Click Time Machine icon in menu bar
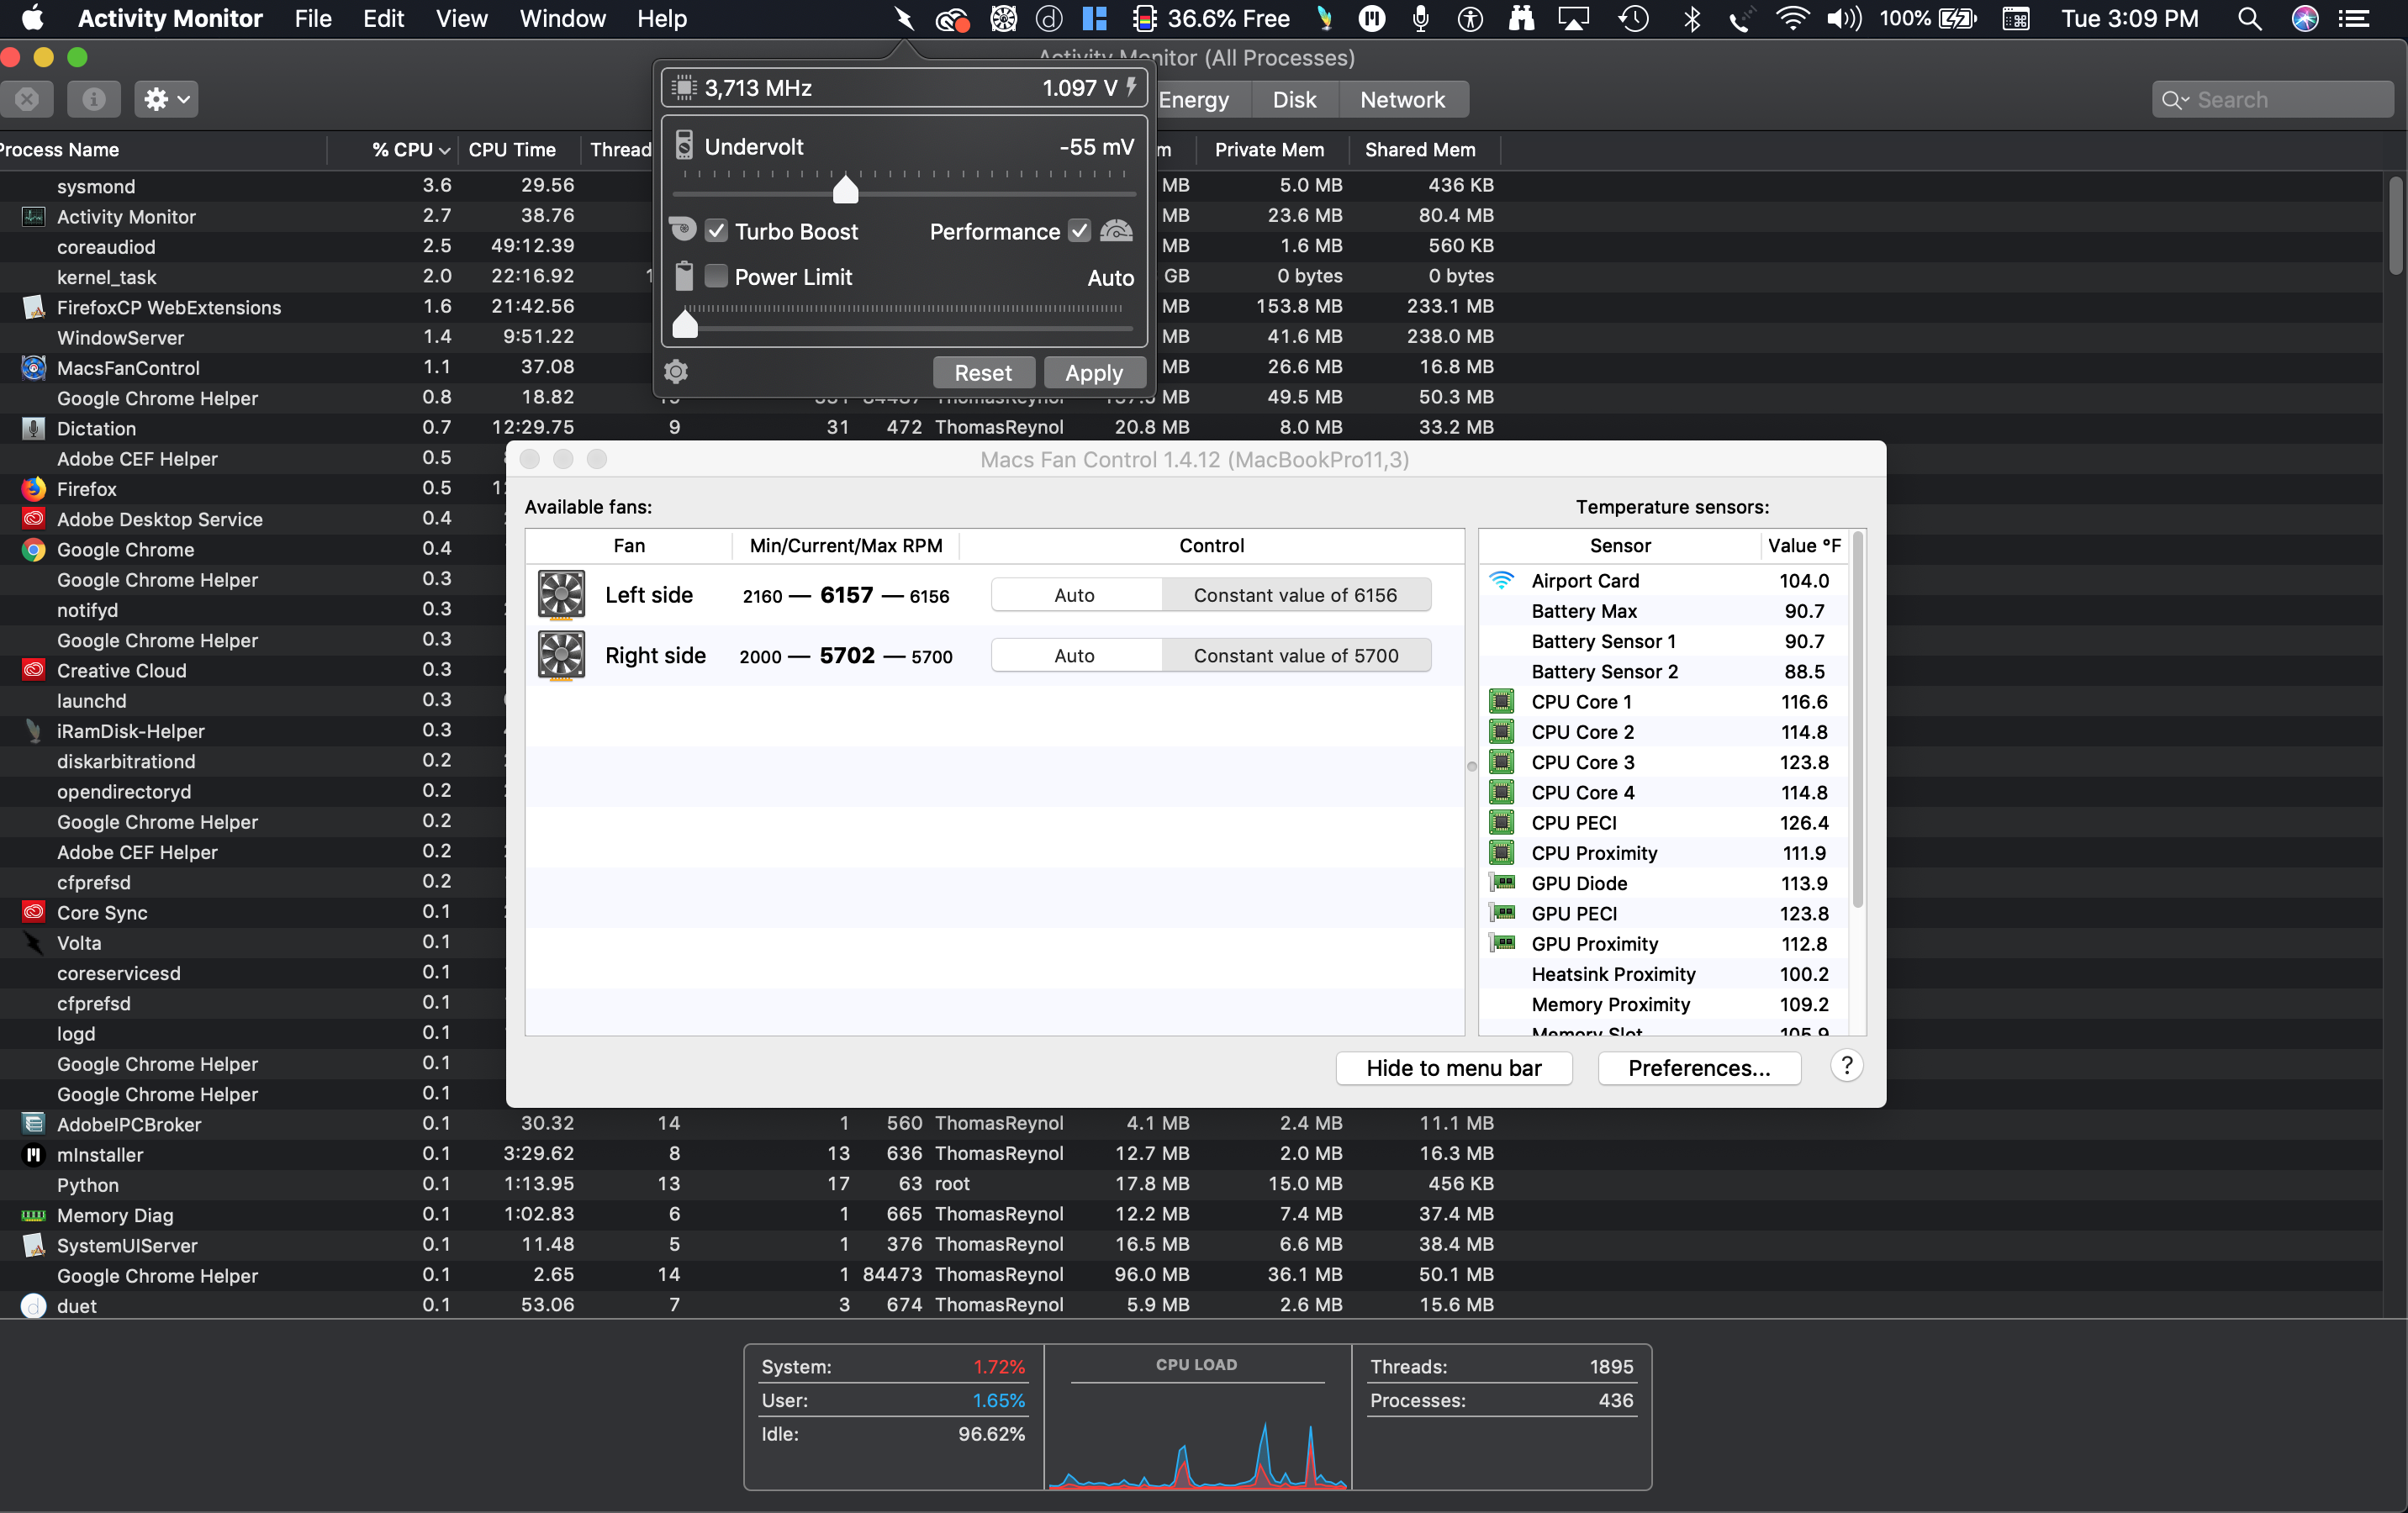The width and height of the screenshot is (2408, 1513). coord(1634,19)
